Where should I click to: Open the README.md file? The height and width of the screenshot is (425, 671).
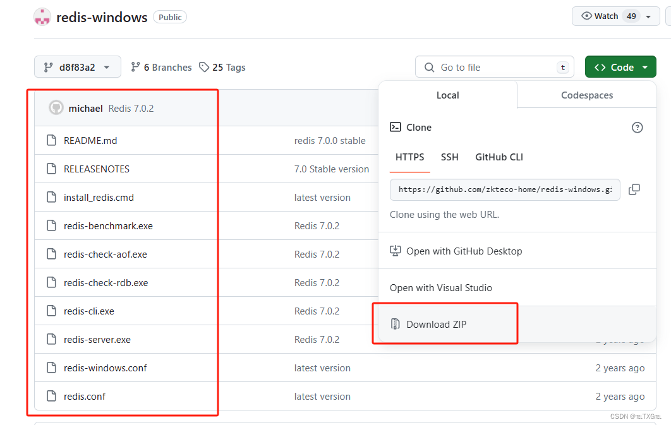click(x=90, y=141)
